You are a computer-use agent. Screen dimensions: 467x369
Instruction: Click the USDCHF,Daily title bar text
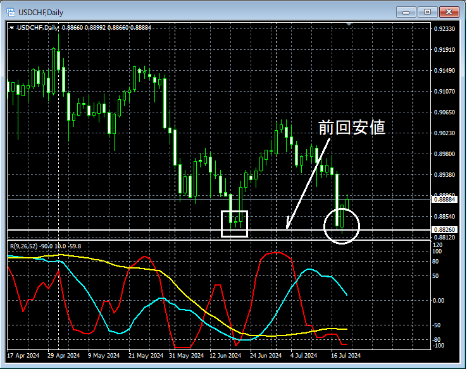[x=40, y=13]
